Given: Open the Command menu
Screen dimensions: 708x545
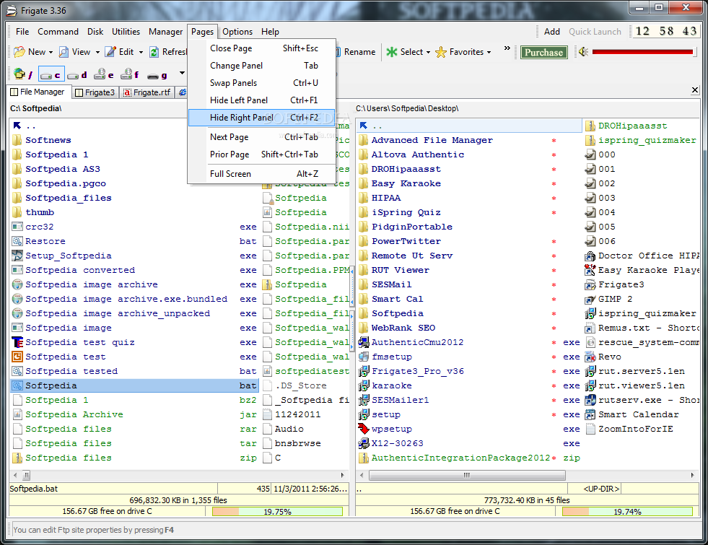Looking at the screenshot, I should (x=58, y=32).
